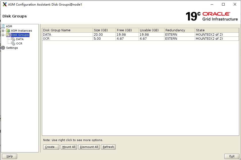
Task: Select Disk Groups in the tree
Action: (20, 35)
